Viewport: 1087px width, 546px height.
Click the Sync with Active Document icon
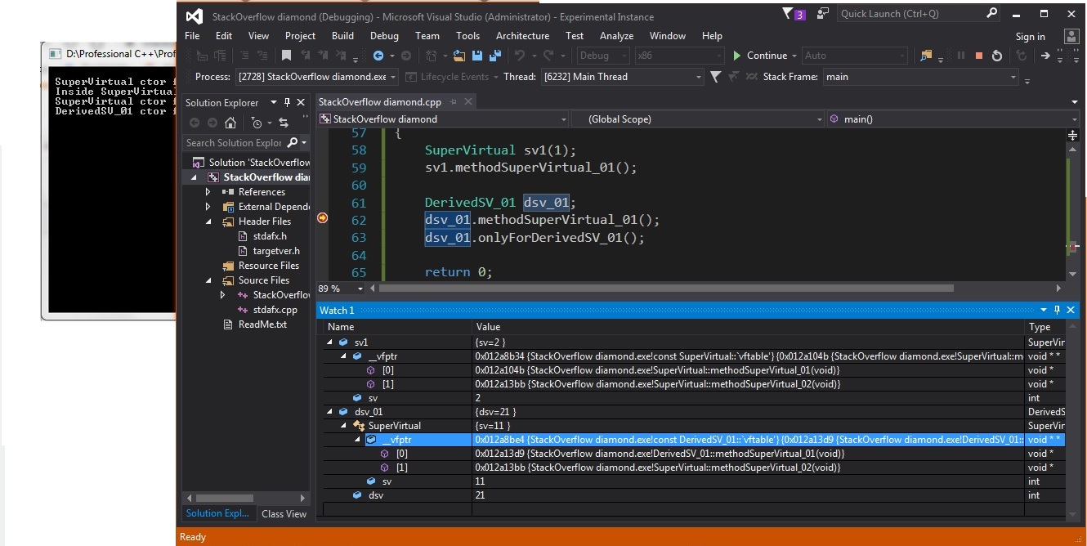point(284,123)
